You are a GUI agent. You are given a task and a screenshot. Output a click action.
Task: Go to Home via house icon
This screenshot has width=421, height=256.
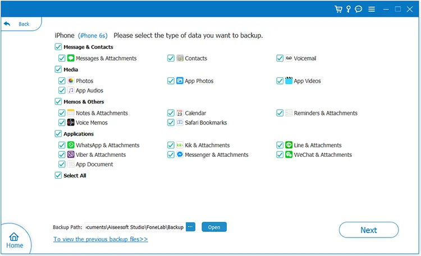click(x=13, y=237)
